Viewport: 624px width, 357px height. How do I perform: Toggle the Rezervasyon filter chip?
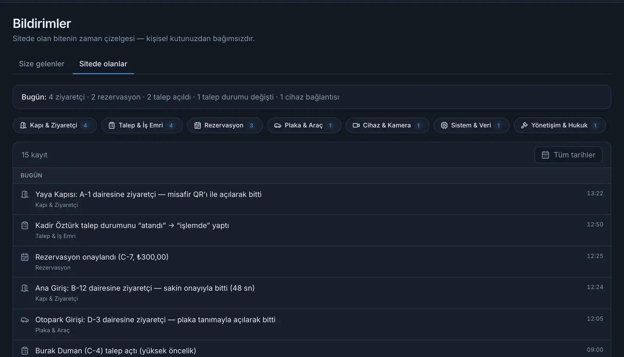(225, 125)
